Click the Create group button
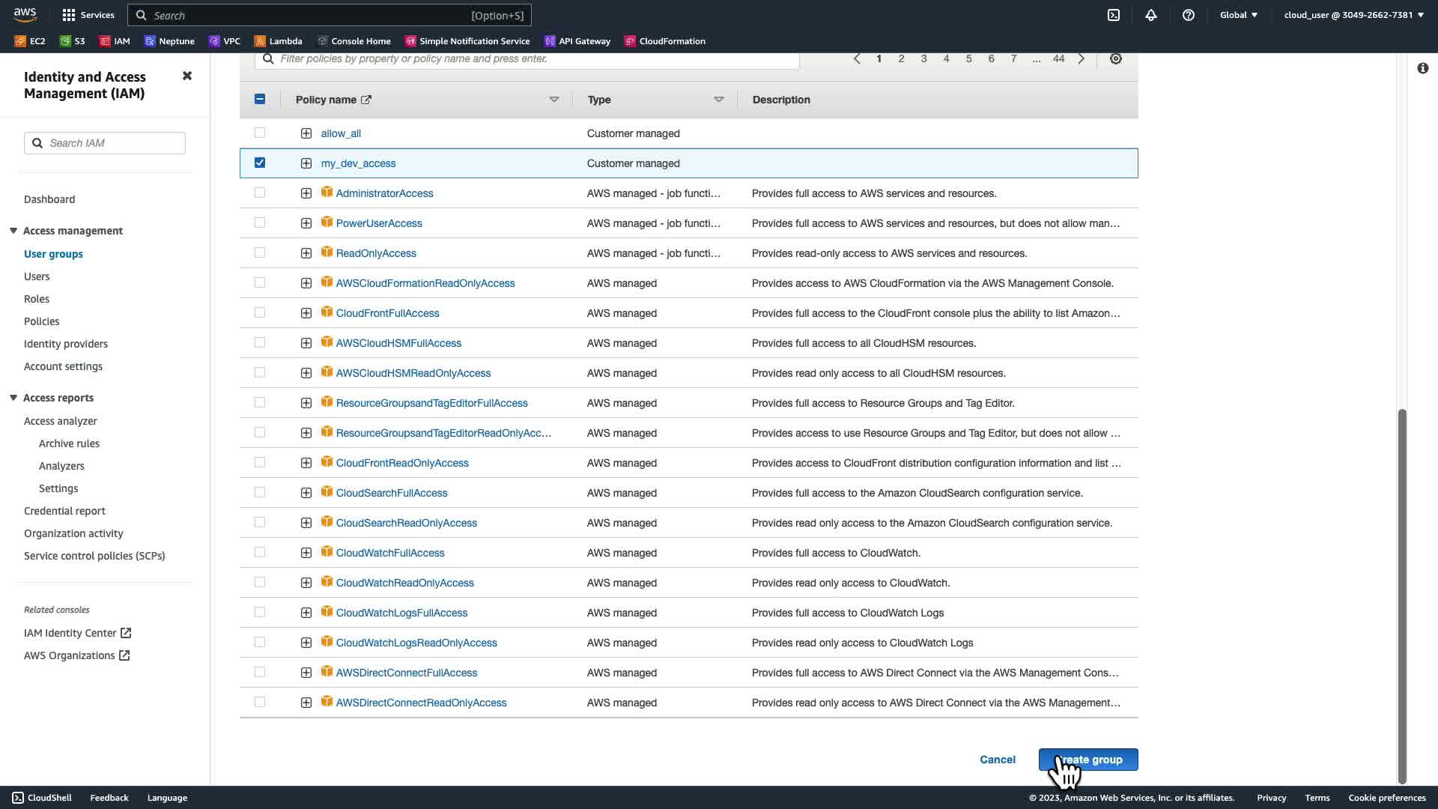Image resolution: width=1438 pixels, height=809 pixels. 1088,760
